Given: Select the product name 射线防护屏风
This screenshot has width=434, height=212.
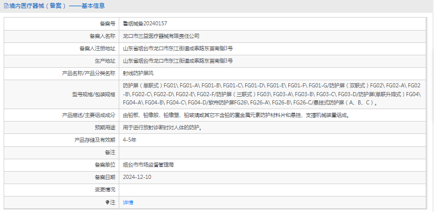Looking at the screenshot, I should click(138, 73).
